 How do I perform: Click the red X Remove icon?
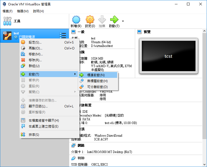tap(23, 60)
